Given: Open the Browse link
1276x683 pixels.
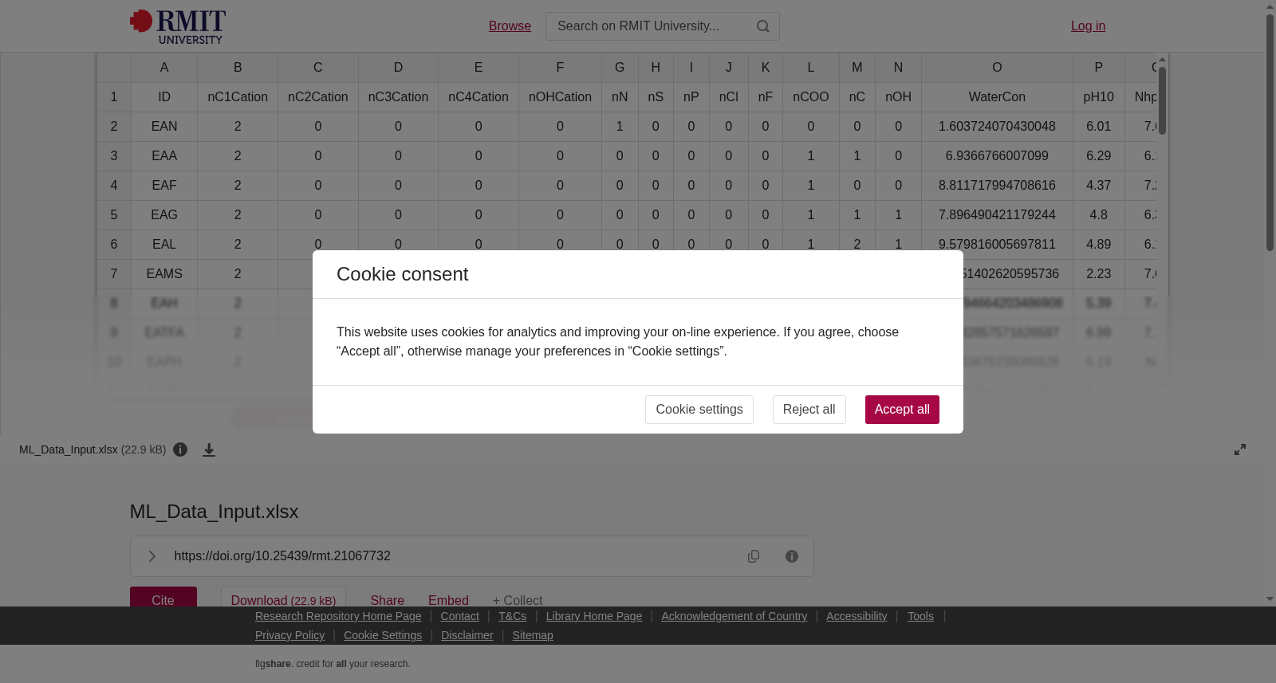Looking at the screenshot, I should coord(510,26).
